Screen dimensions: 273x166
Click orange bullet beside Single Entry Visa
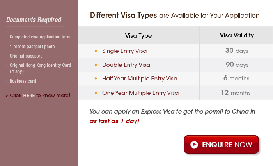coord(96,51)
